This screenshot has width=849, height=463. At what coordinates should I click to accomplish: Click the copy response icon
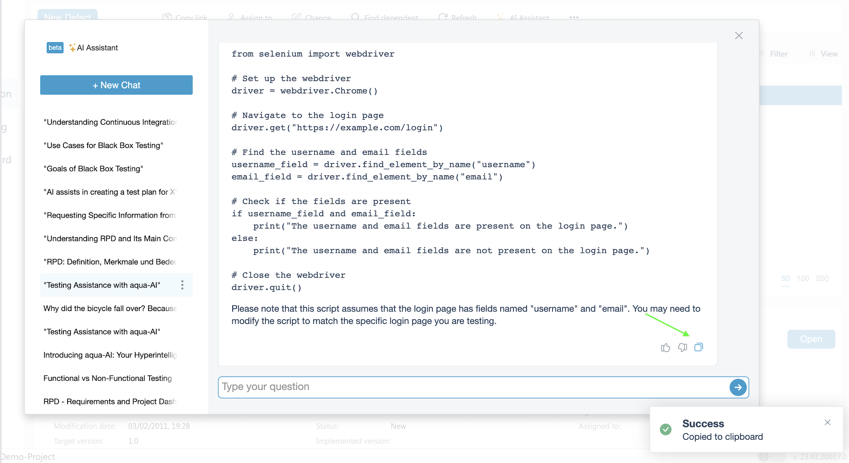coord(698,347)
